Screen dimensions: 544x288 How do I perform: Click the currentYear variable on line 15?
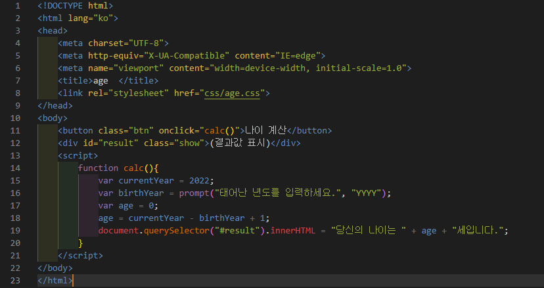click(146, 181)
